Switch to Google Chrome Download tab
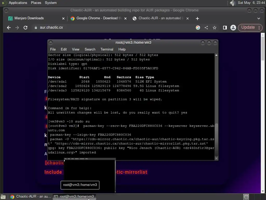 click(x=99, y=18)
